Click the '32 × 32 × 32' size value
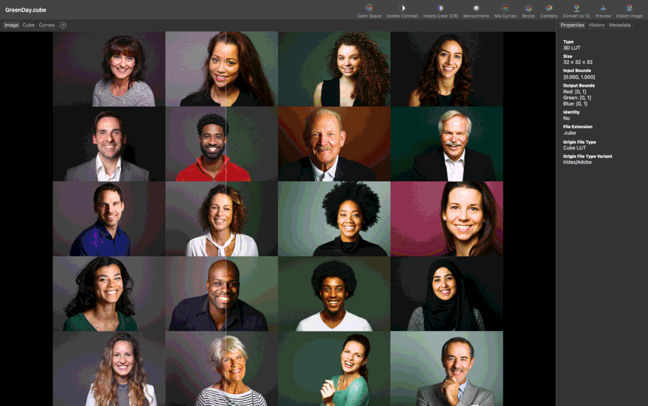This screenshot has height=406, width=648. coord(578,62)
